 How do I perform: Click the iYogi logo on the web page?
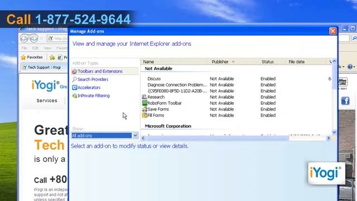46,85
